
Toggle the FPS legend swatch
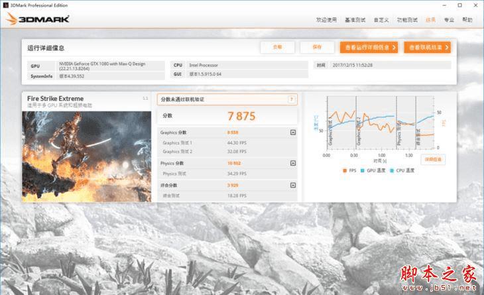[345, 170]
